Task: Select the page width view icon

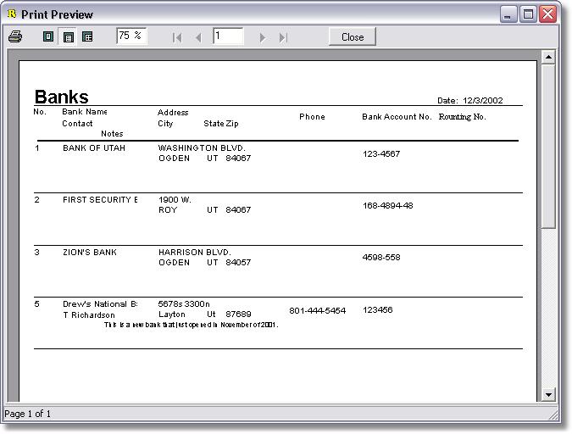Action: point(69,36)
